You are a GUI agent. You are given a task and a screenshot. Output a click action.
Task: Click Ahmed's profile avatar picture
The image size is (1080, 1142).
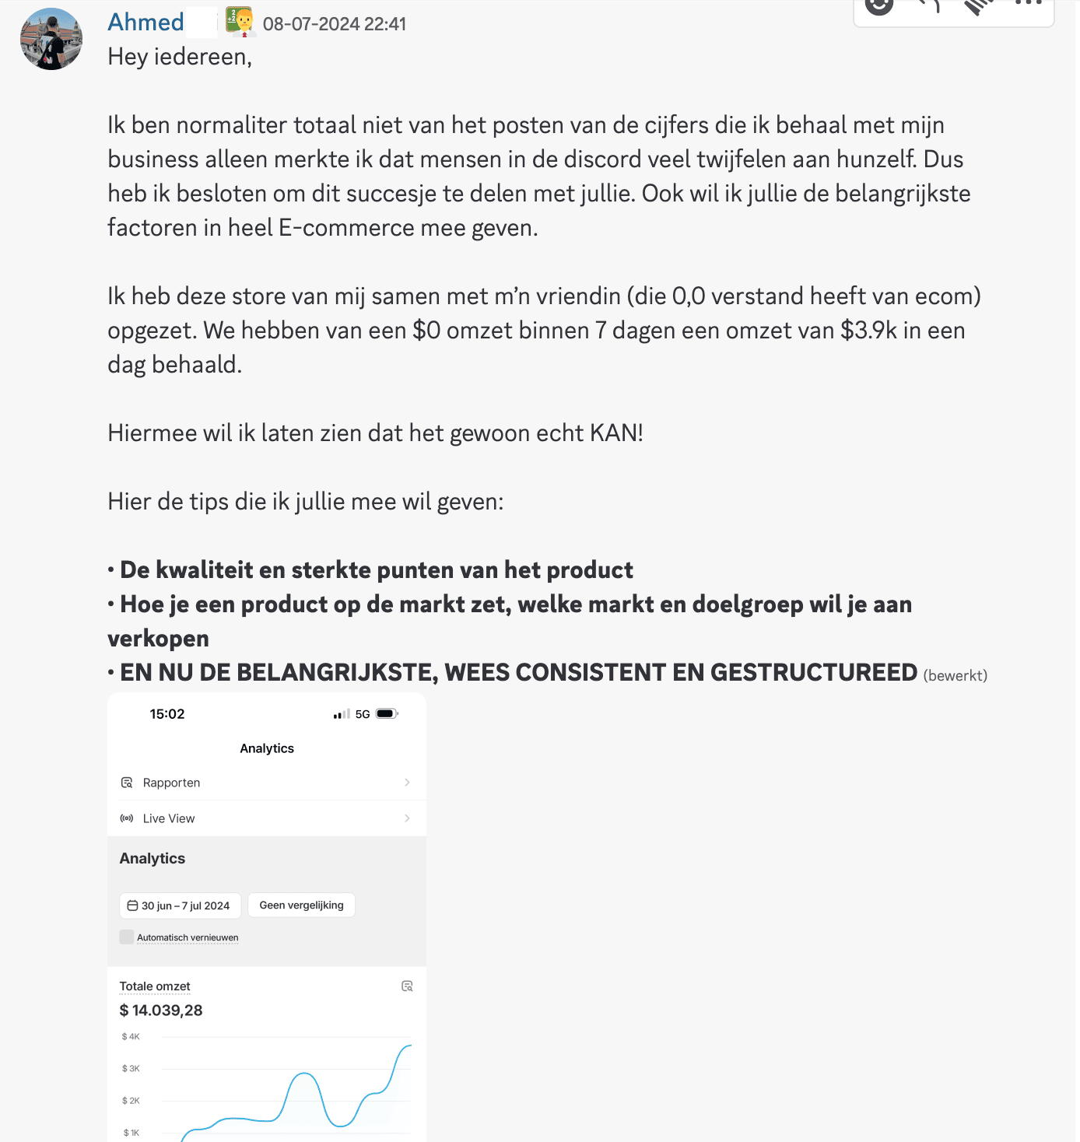(51, 39)
